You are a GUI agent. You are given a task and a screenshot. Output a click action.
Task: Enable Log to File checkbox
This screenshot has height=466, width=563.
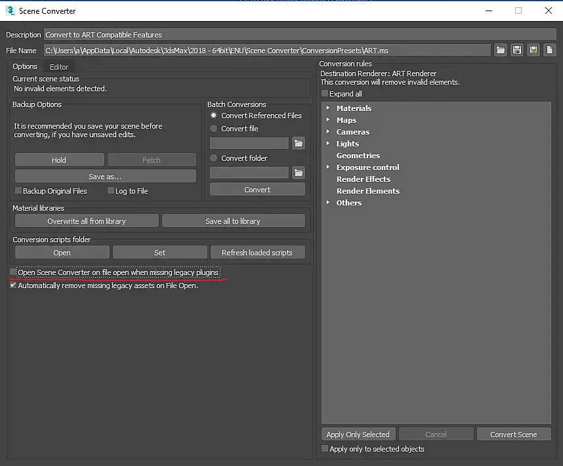pos(111,190)
